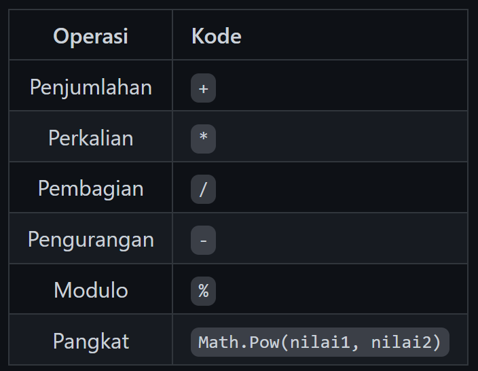Screen dimensions: 478x371
Task: Select the Penjumlahan row label
Action: tap(90, 87)
